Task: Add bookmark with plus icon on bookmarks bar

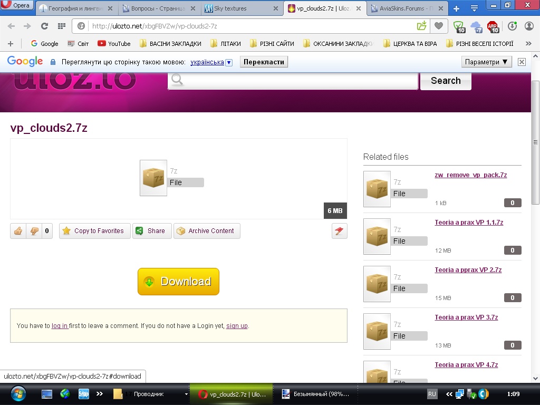Action: (11, 44)
